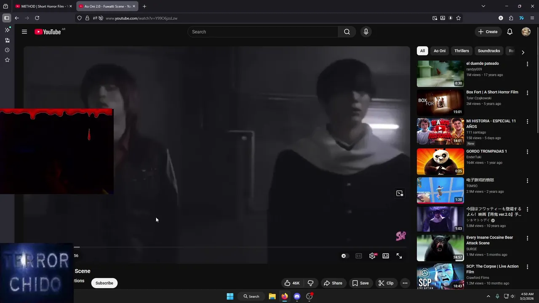Open the sidebar AI chatbot sparkle icon
The image size is (539, 303).
7,30
